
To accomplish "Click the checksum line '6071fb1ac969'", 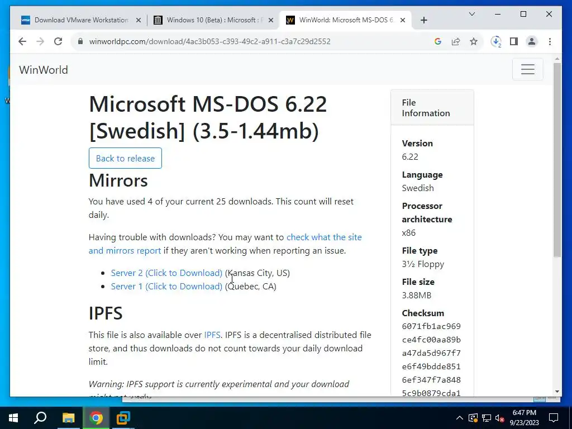I will [431, 326].
